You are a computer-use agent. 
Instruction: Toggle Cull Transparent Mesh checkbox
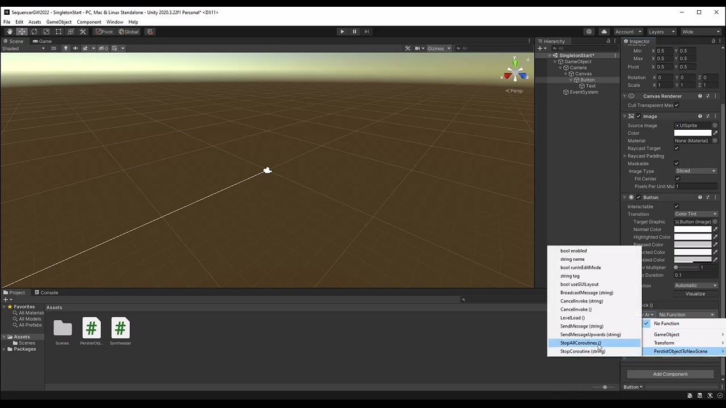(677, 105)
